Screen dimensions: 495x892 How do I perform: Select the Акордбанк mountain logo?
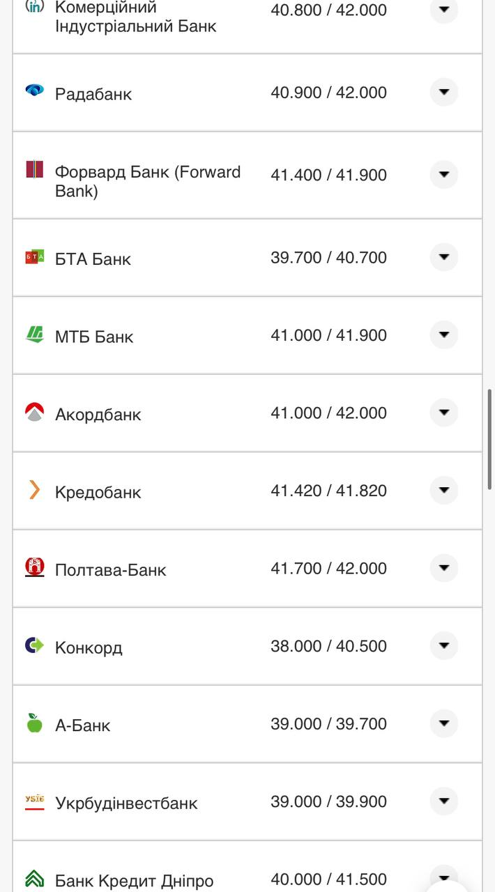tap(36, 413)
